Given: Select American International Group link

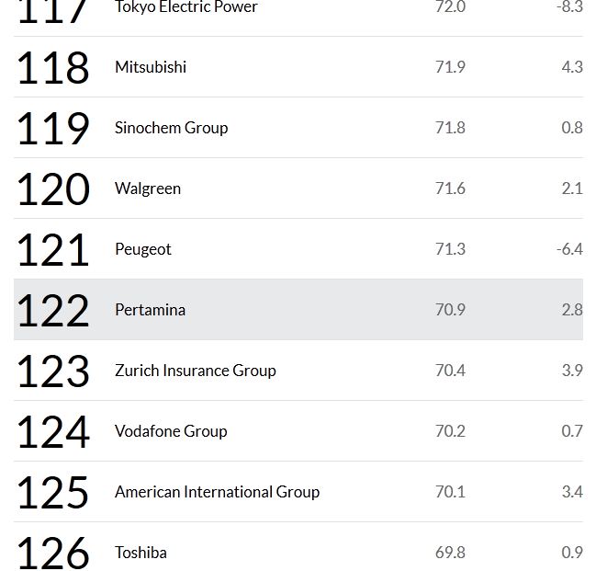Looking at the screenshot, I should [x=217, y=492].
